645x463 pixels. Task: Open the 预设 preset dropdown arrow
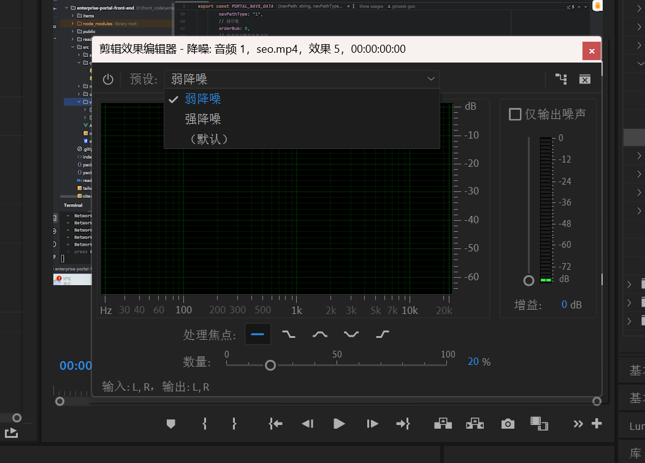point(431,79)
